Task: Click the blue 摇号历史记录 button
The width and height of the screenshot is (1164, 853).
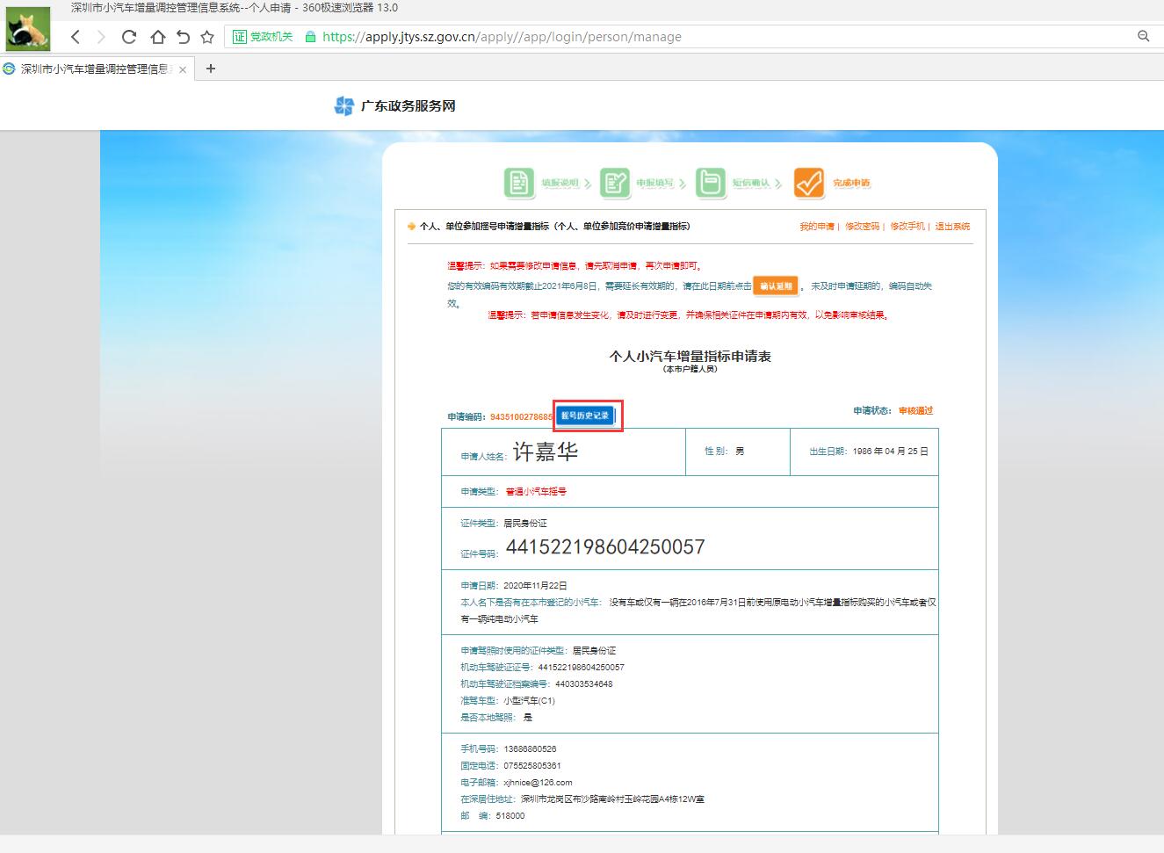Action: click(585, 416)
